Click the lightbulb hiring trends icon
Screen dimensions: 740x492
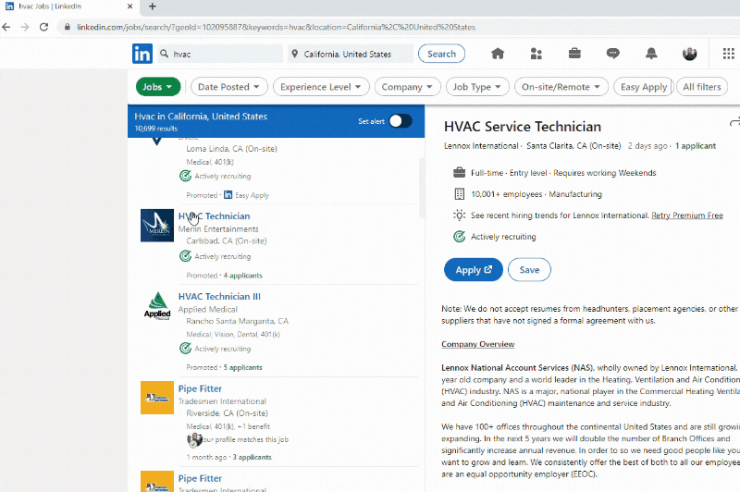[459, 215]
